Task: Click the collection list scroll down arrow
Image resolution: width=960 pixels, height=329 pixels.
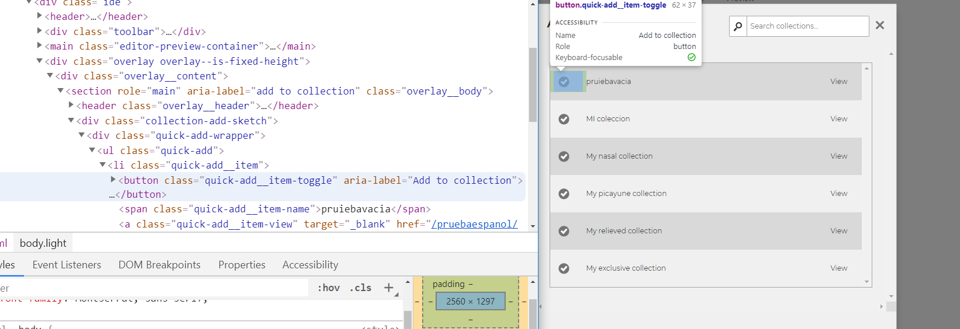Action: (x=866, y=282)
